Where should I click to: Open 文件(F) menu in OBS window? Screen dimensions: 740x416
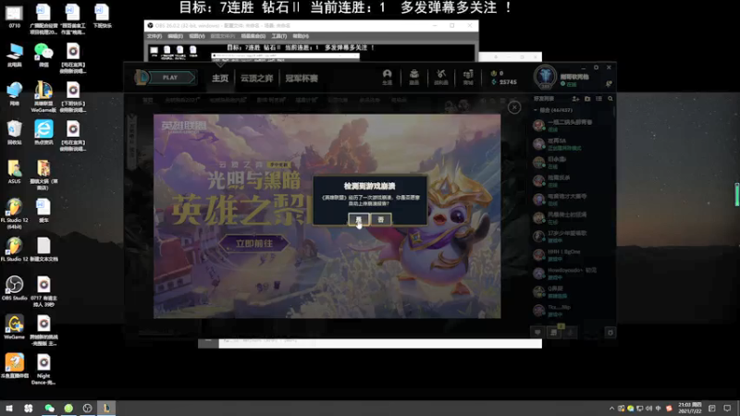[x=154, y=36]
